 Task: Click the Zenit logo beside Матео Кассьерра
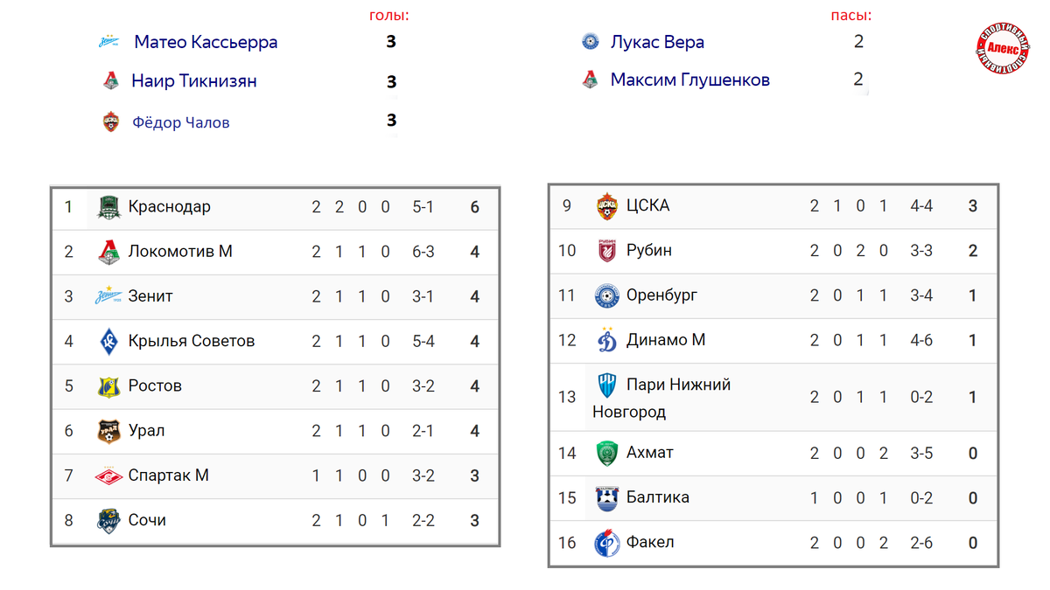[x=109, y=41]
